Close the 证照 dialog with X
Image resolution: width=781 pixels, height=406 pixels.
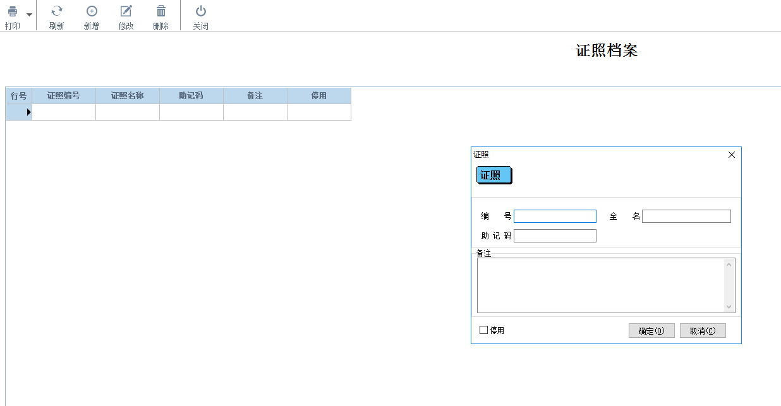(732, 155)
